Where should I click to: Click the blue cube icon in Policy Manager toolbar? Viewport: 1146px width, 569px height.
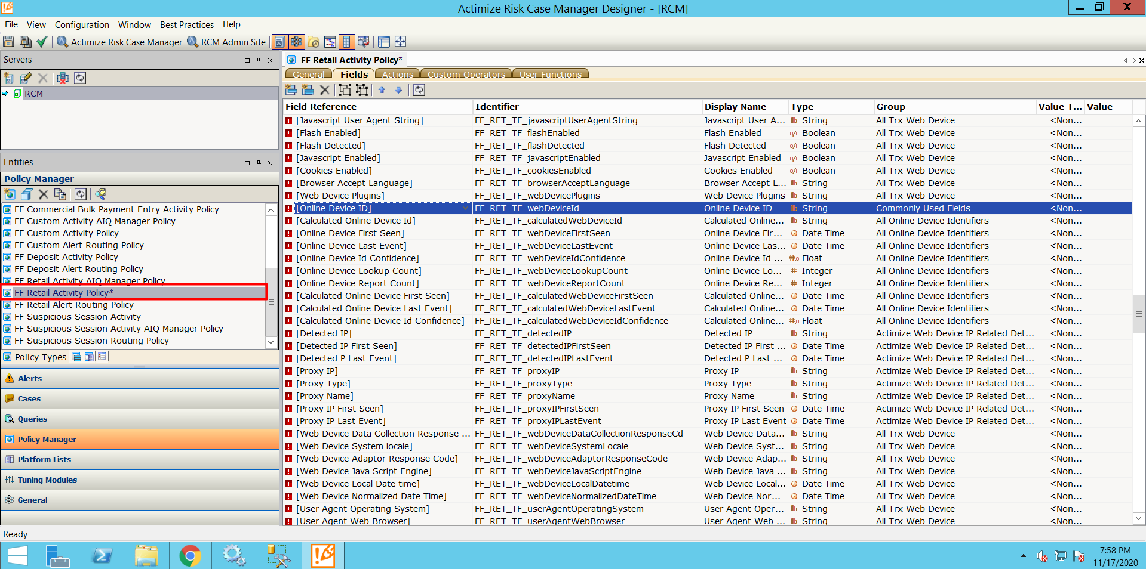click(26, 194)
